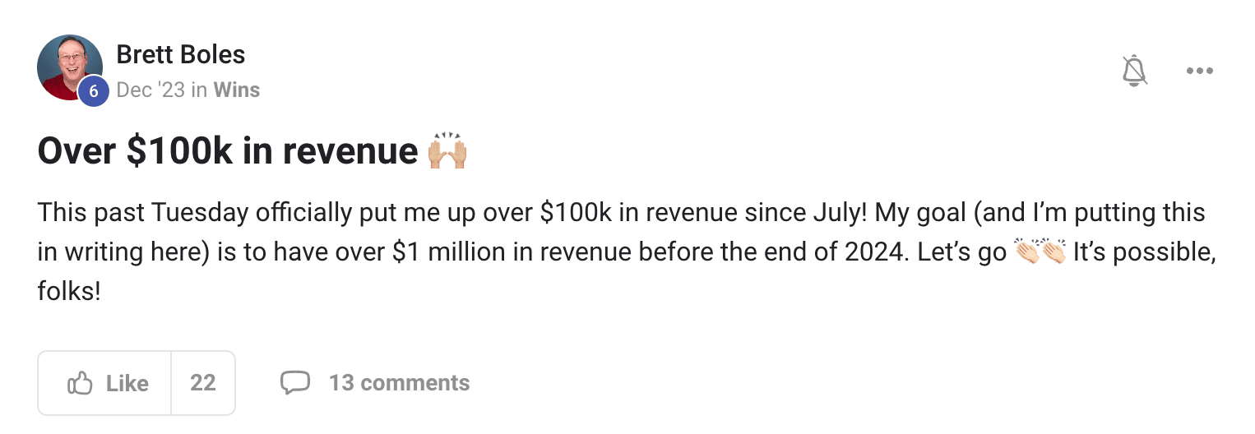View the 22 likes count
The image size is (1255, 434).
pyautogui.click(x=203, y=383)
